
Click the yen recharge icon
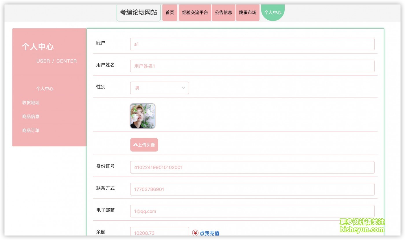(x=195, y=233)
